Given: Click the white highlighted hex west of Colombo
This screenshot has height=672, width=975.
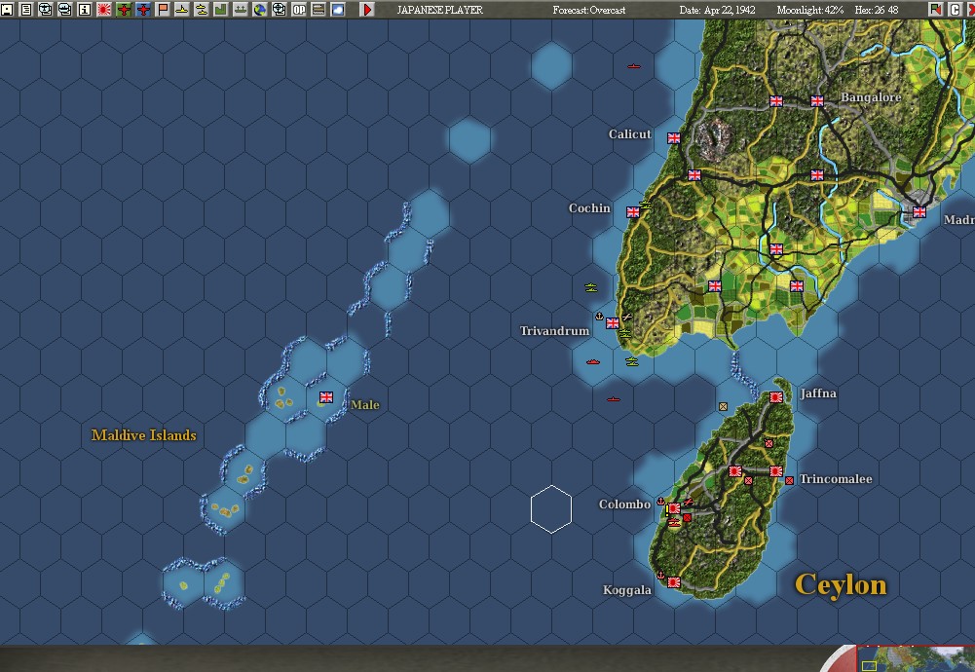Looking at the screenshot, I should click(x=551, y=509).
